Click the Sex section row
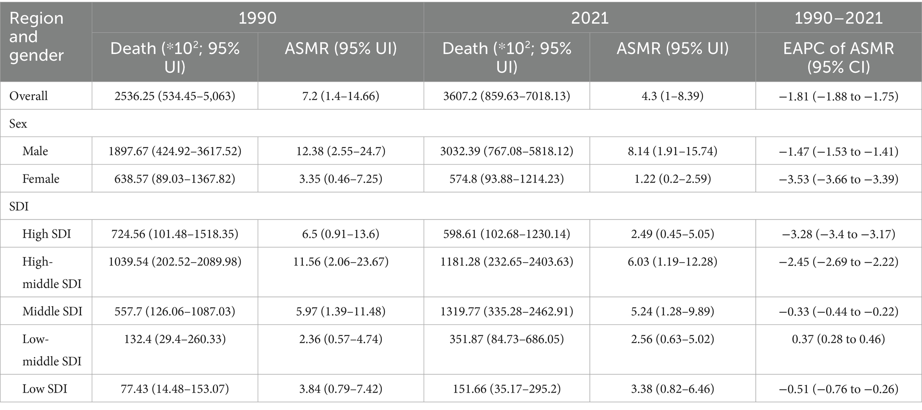Screen dimensions: 922x410 tap(461, 124)
